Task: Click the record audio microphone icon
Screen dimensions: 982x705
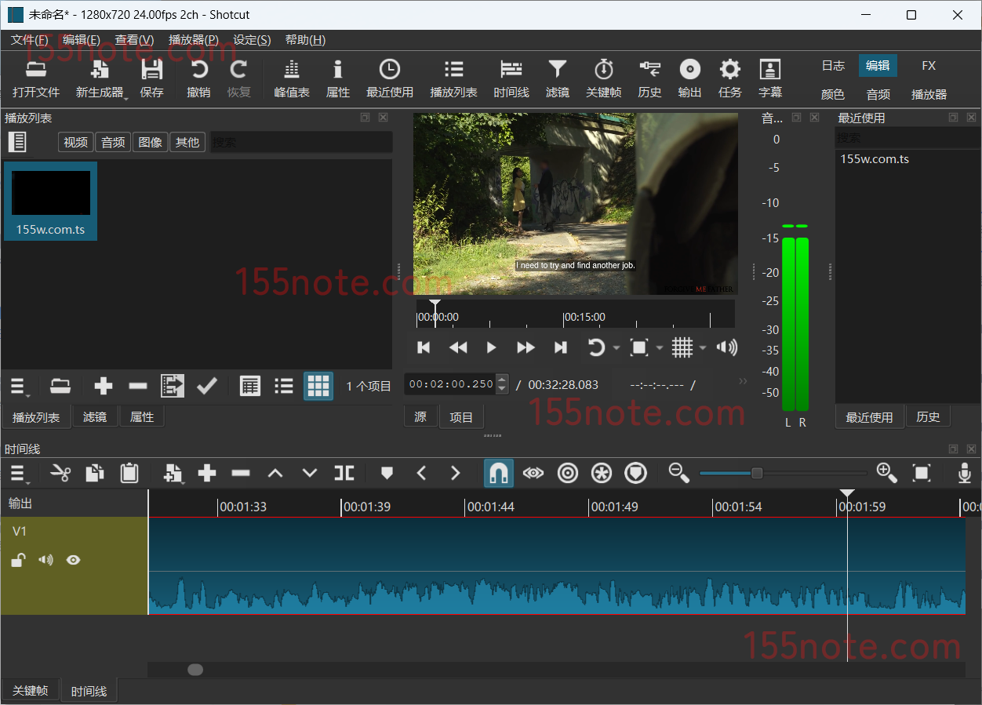Action: click(x=964, y=473)
